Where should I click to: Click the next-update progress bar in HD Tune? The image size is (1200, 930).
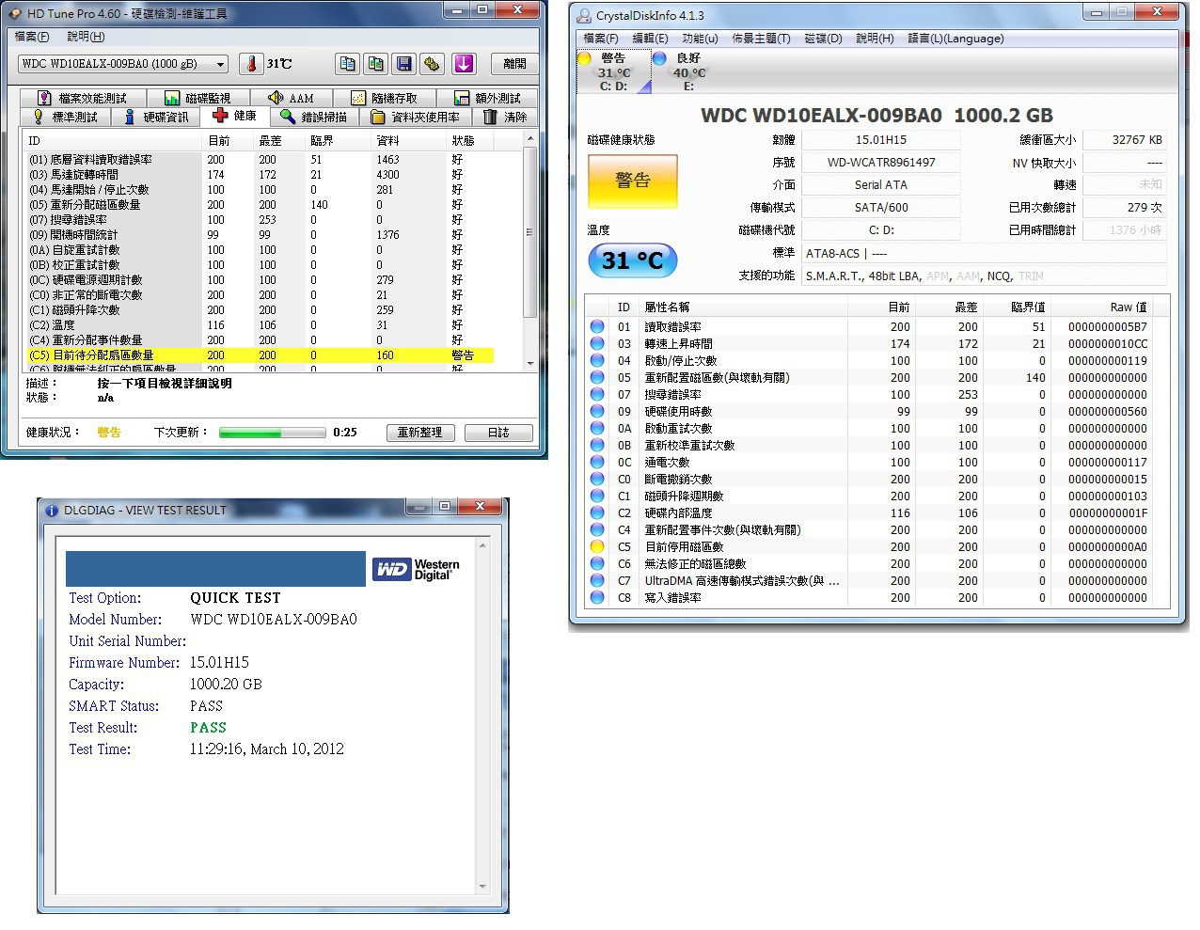click(x=273, y=433)
